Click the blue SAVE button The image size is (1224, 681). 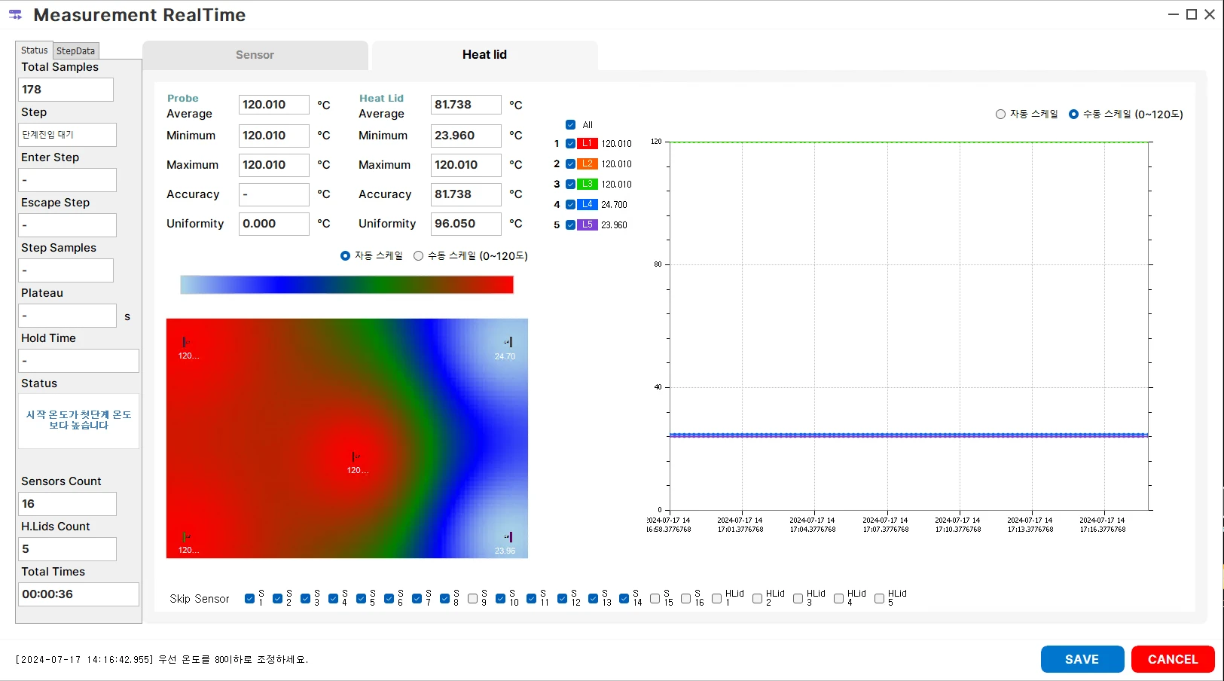[1082, 659]
